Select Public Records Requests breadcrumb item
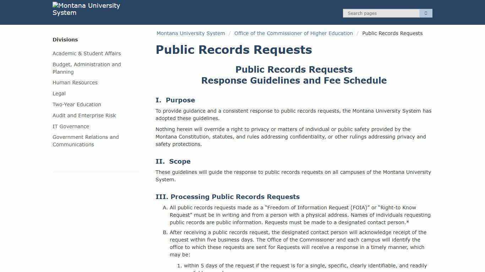Screen dimensions: 485x272 392,33
